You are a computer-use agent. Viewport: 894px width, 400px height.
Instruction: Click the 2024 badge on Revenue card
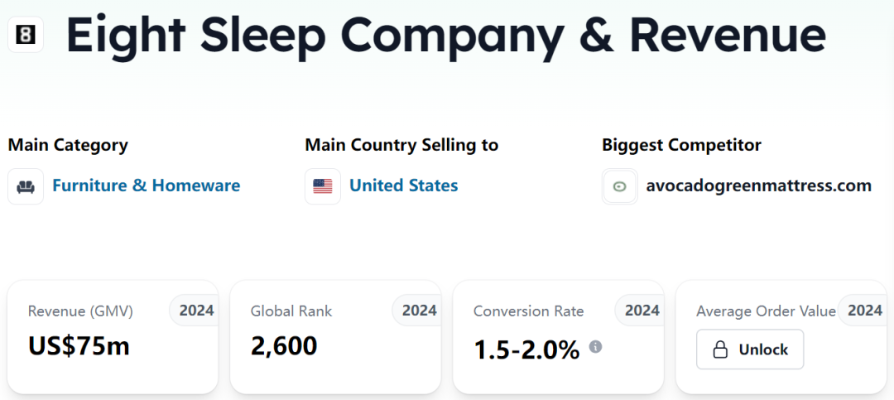pos(196,311)
